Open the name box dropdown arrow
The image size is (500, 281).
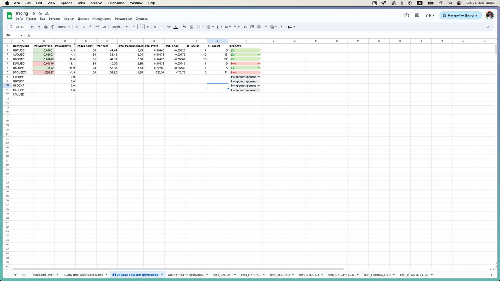pos(21,36)
